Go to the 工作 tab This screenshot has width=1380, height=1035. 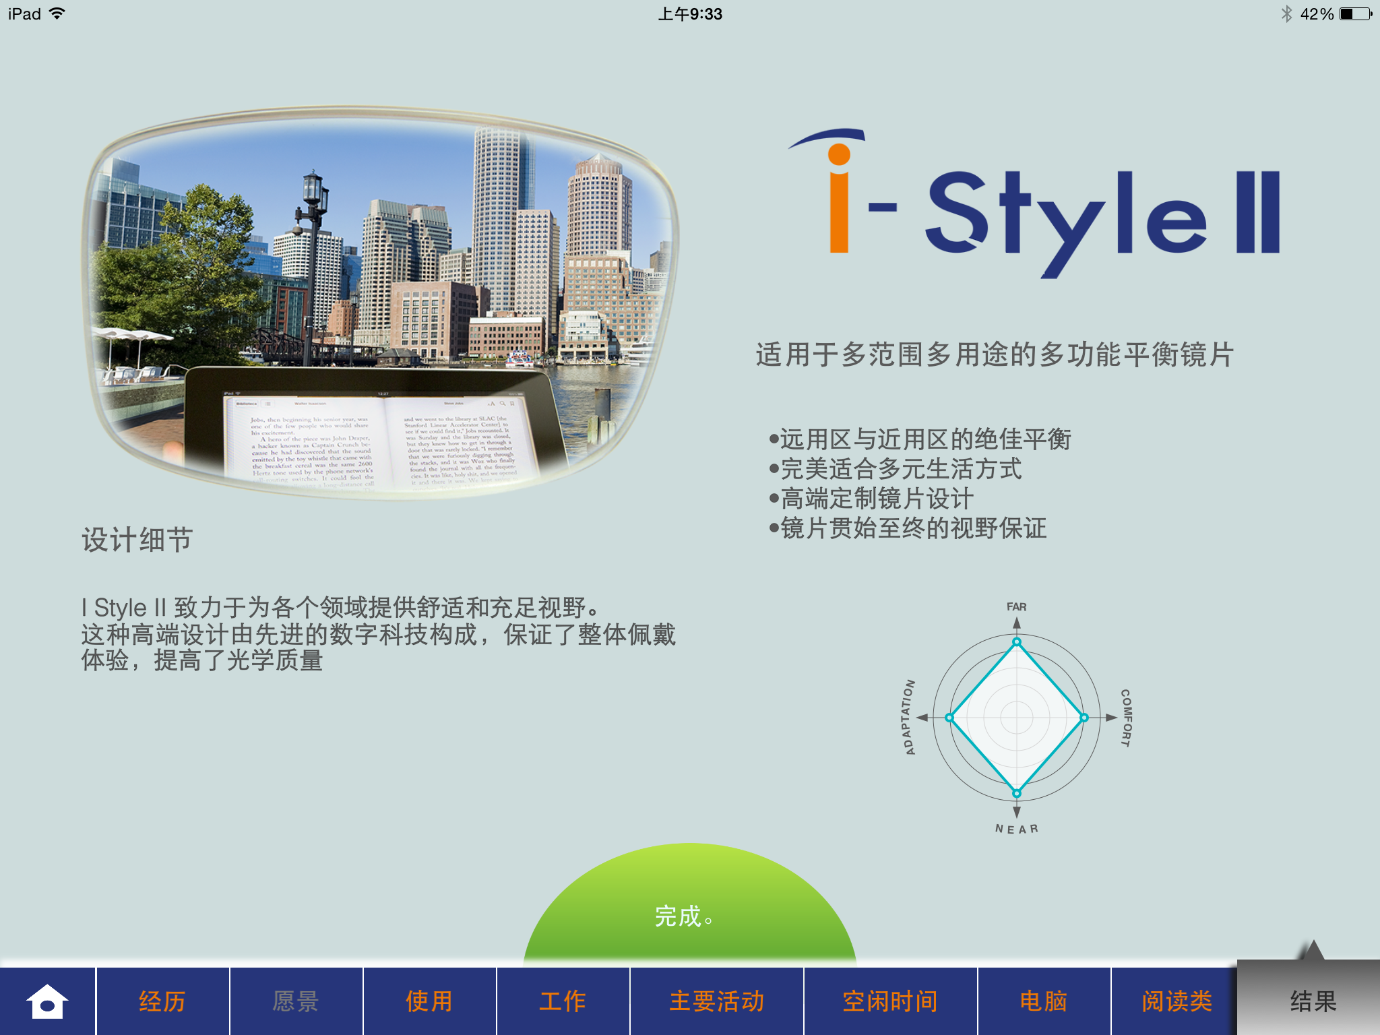(563, 1001)
